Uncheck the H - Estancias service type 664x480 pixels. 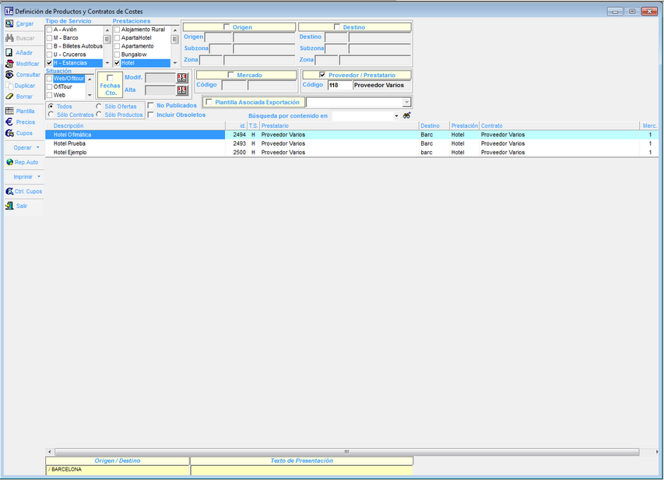(x=50, y=63)
